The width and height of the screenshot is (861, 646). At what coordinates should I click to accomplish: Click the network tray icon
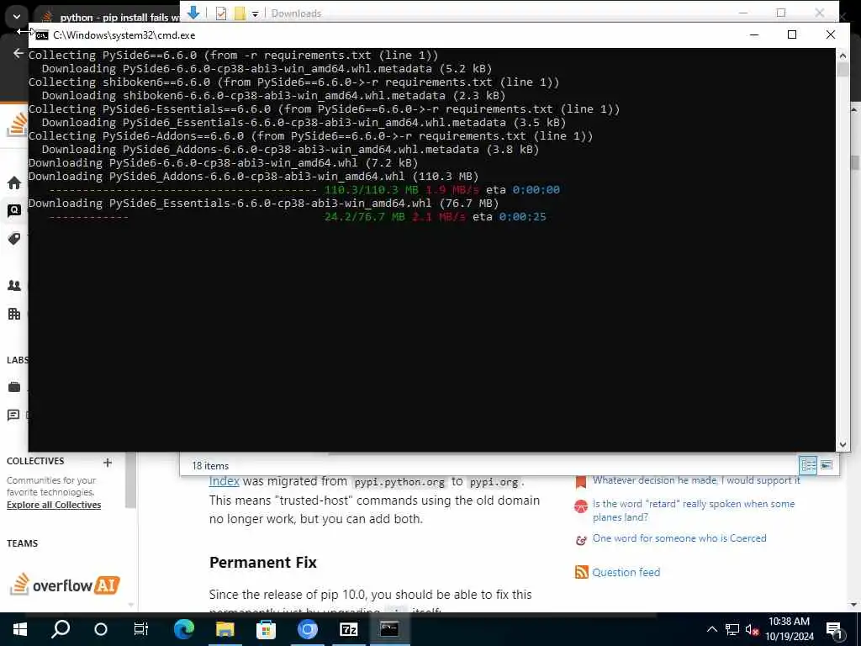tap(732, 629)
